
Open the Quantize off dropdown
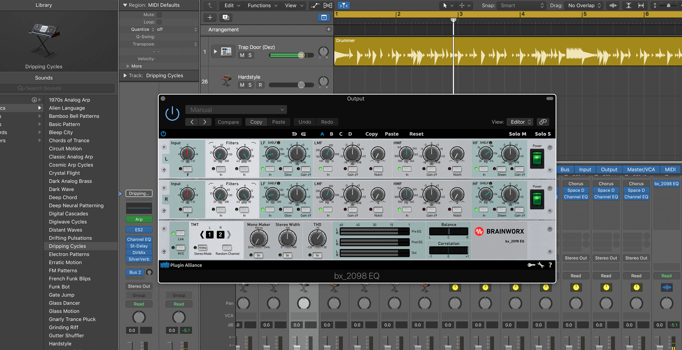[177, 30]
